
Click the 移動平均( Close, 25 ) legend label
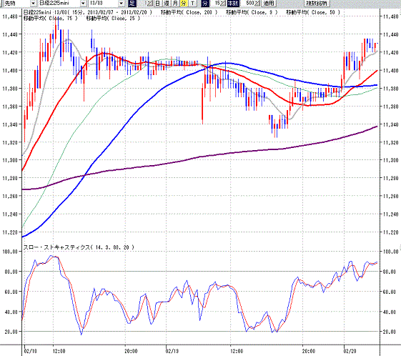click(x=113, y=19)
